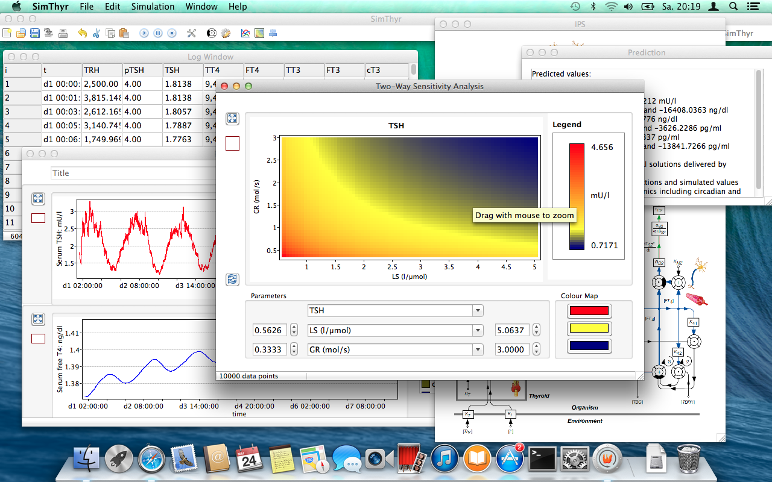Screen dimensions: 772x482
Task: Open the Window menu
Action: coord(201,7)
